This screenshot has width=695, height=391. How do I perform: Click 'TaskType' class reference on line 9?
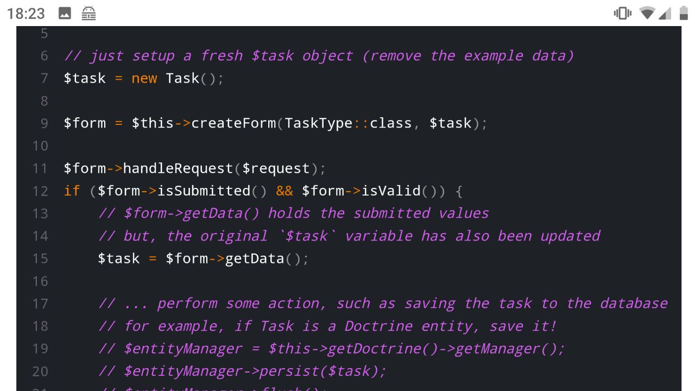[319, 123]
